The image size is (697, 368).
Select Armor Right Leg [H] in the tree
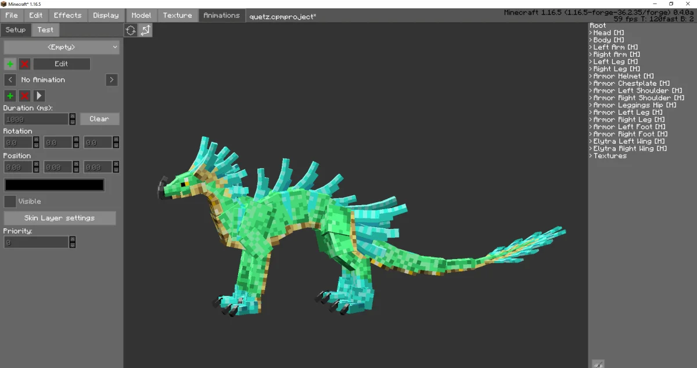point(630,120)
